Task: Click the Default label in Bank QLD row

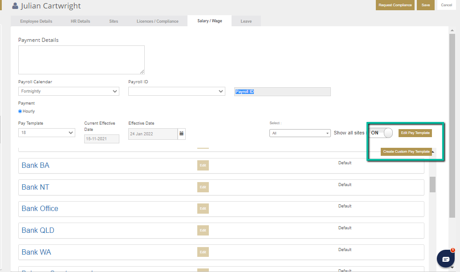Action: click(x=345, y=227)
